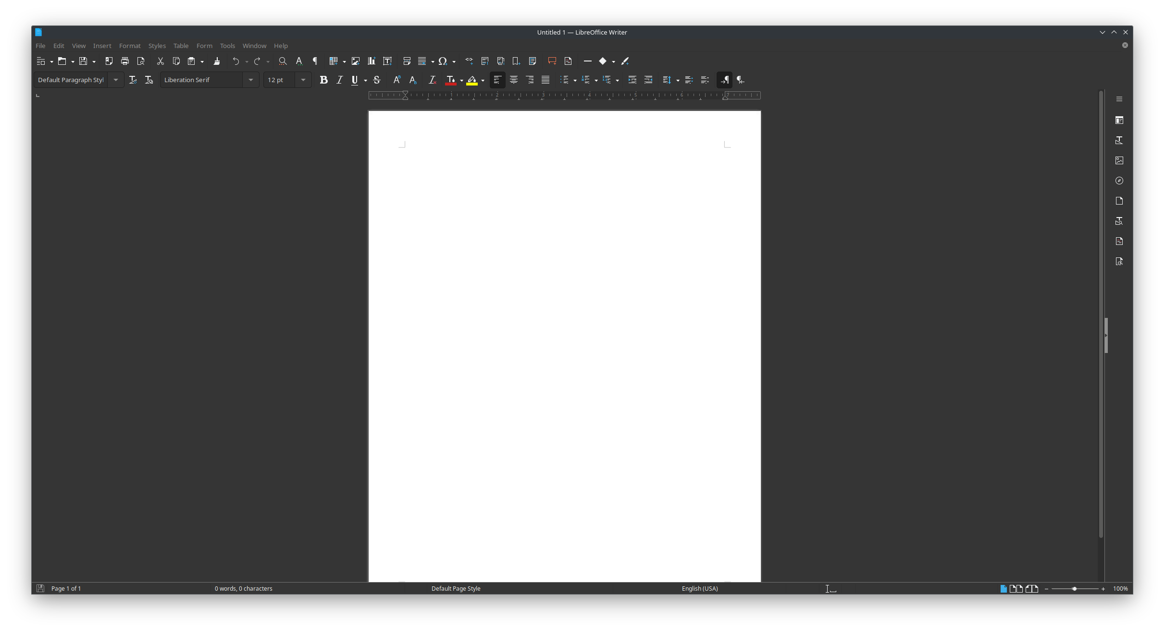This screenshot has height=632, width=1165.
Task: Click the Insert Comment icon
Action: click(x=552, y=61)
